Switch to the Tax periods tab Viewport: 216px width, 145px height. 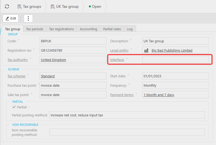[34, 29]
